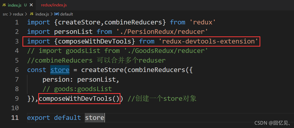Select the default breadcrumb symbol

click(x=66, y=14)
